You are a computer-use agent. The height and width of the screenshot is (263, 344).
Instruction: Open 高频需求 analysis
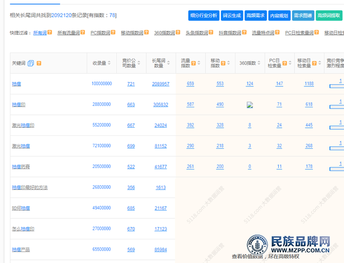(x=256, y=16)
